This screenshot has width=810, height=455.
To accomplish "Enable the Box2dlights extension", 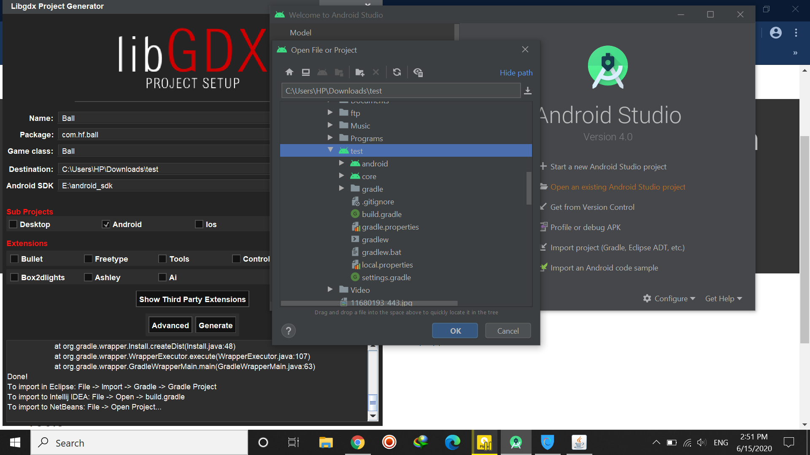I will point(14,277).
